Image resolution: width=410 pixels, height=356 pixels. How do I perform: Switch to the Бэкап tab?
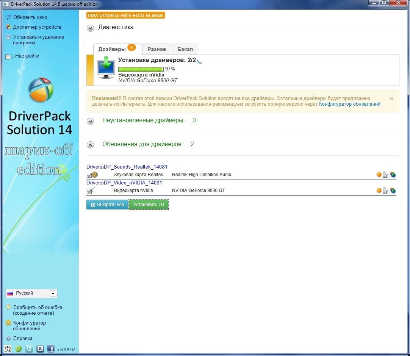pyautogui.click(x=185, y=49)
